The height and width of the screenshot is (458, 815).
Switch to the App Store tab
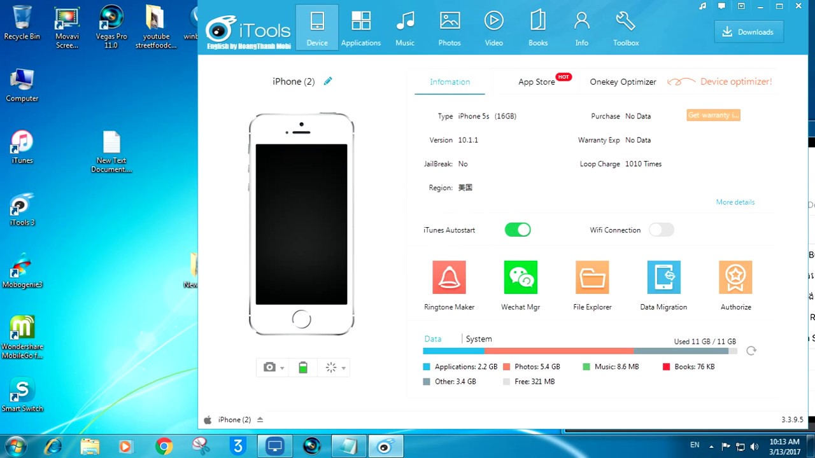pos(536,81)
